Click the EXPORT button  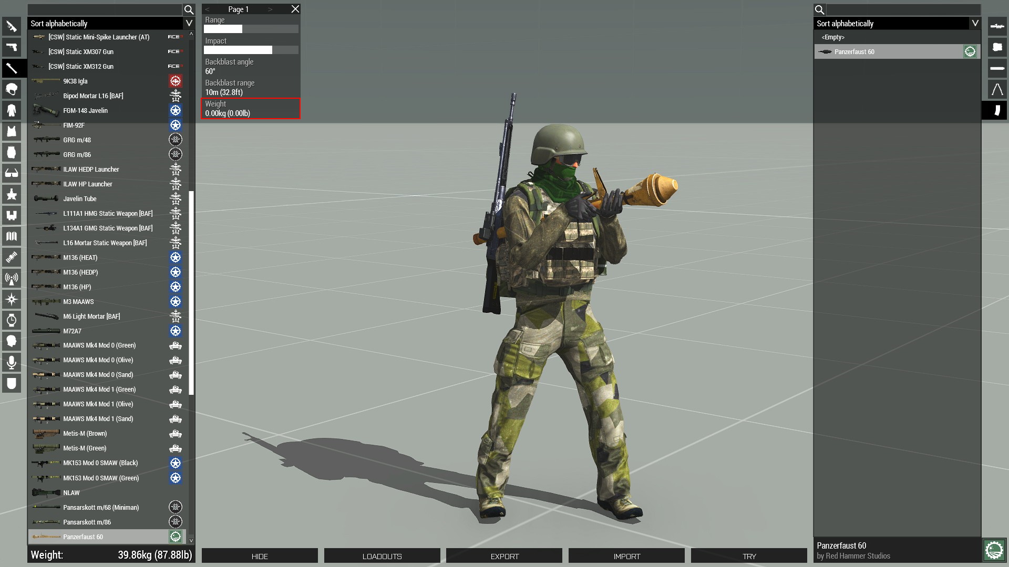(x=504, y=556)
